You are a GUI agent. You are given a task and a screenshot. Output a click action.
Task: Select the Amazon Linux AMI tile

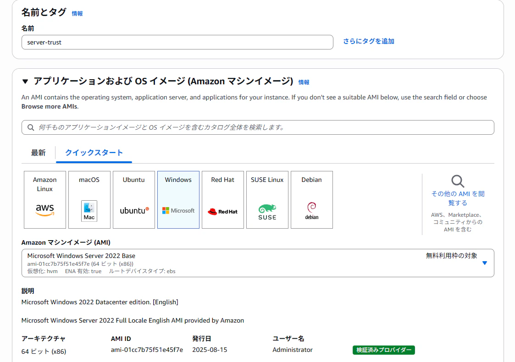[44, 199]
